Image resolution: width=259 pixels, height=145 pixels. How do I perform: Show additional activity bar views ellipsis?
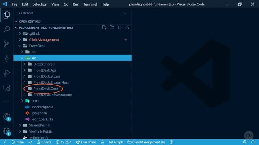6,102
